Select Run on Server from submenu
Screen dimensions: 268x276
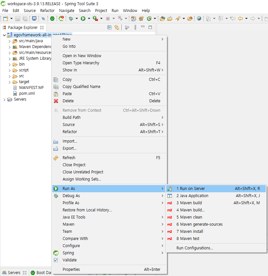[192, 189]
